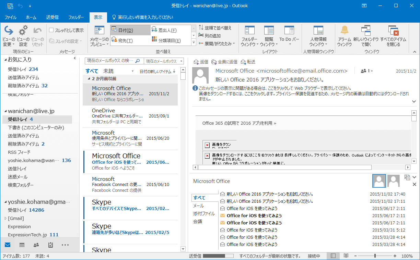Switch to reading view in status bar
This screenshot has width=420, height=260.
click(x=346, y=256)
